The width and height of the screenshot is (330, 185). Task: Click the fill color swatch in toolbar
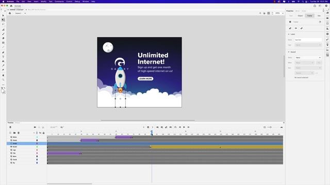(3, 91)
